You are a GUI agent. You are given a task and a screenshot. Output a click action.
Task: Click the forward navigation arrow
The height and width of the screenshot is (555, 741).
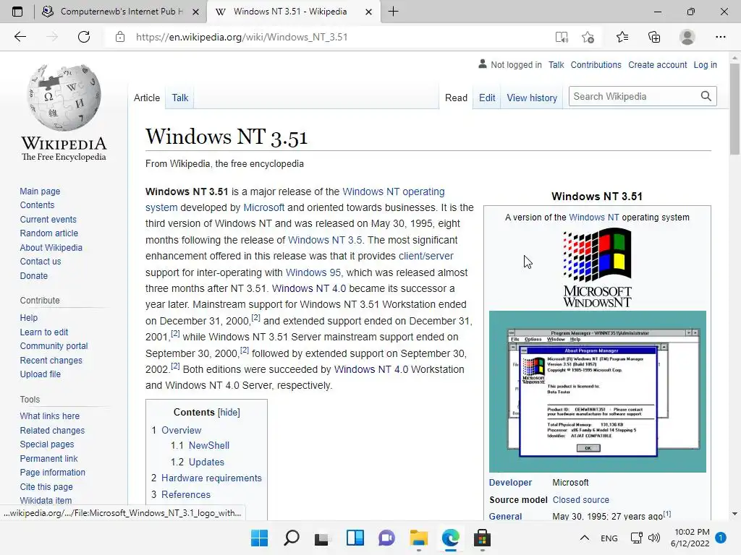[52, 37]
